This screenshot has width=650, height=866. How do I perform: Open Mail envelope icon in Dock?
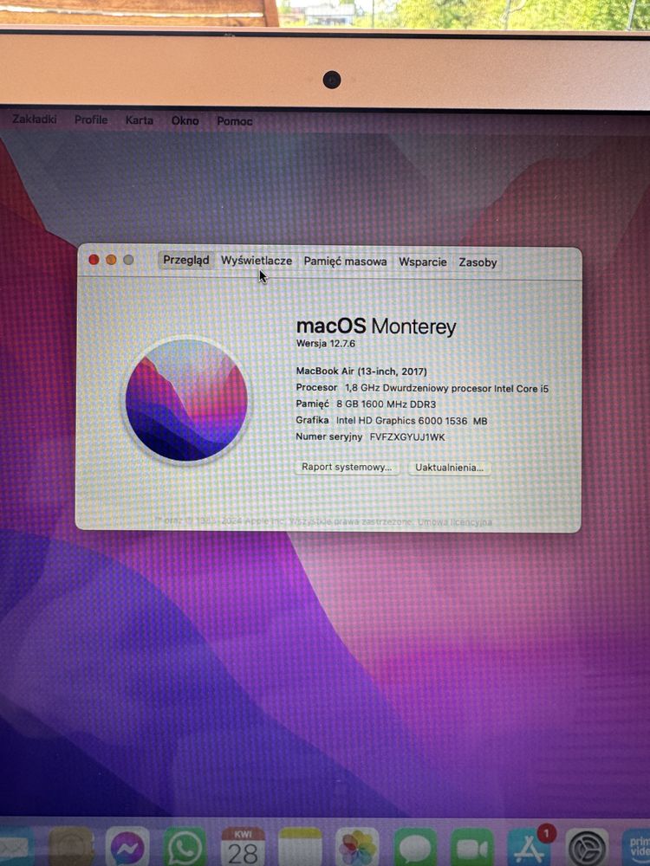coord(15,847)
